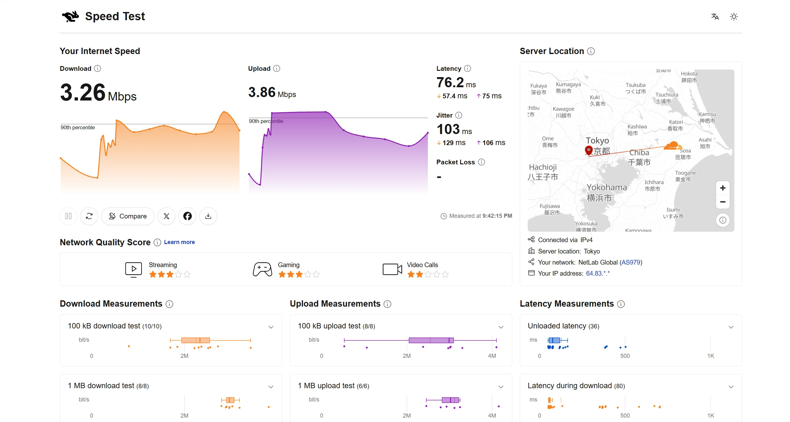Open Upload info tooltip icon
This screenshot has height=422, width=790.
pyautogui.click(x=277, y=69)
